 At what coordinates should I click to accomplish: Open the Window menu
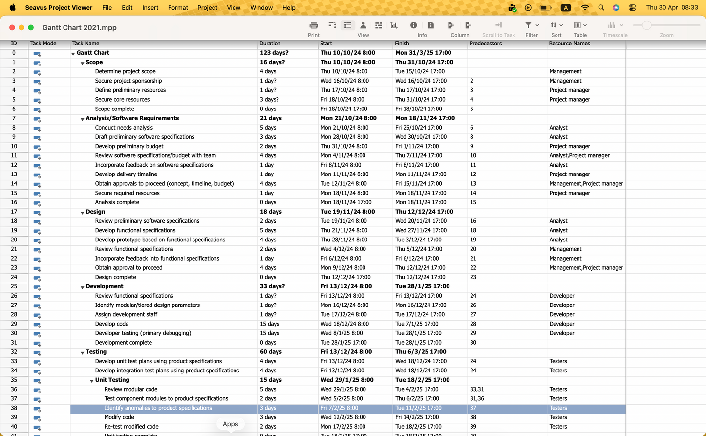pos(261,7)
